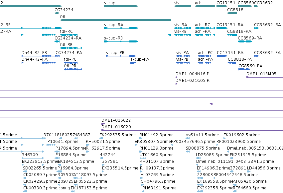Click EST GH04796.3prime

(x=158, y=181)
